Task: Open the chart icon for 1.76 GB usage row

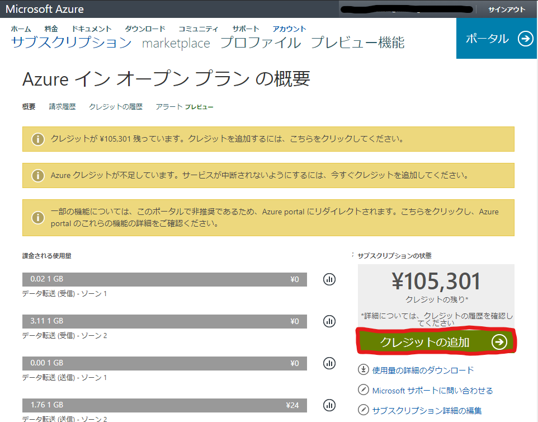Action: click(x=329, y=405)
